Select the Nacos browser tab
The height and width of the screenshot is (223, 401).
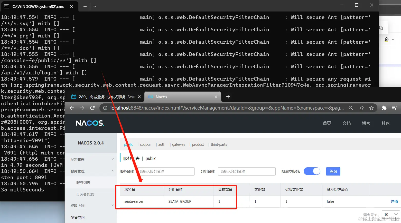[183, 97]
